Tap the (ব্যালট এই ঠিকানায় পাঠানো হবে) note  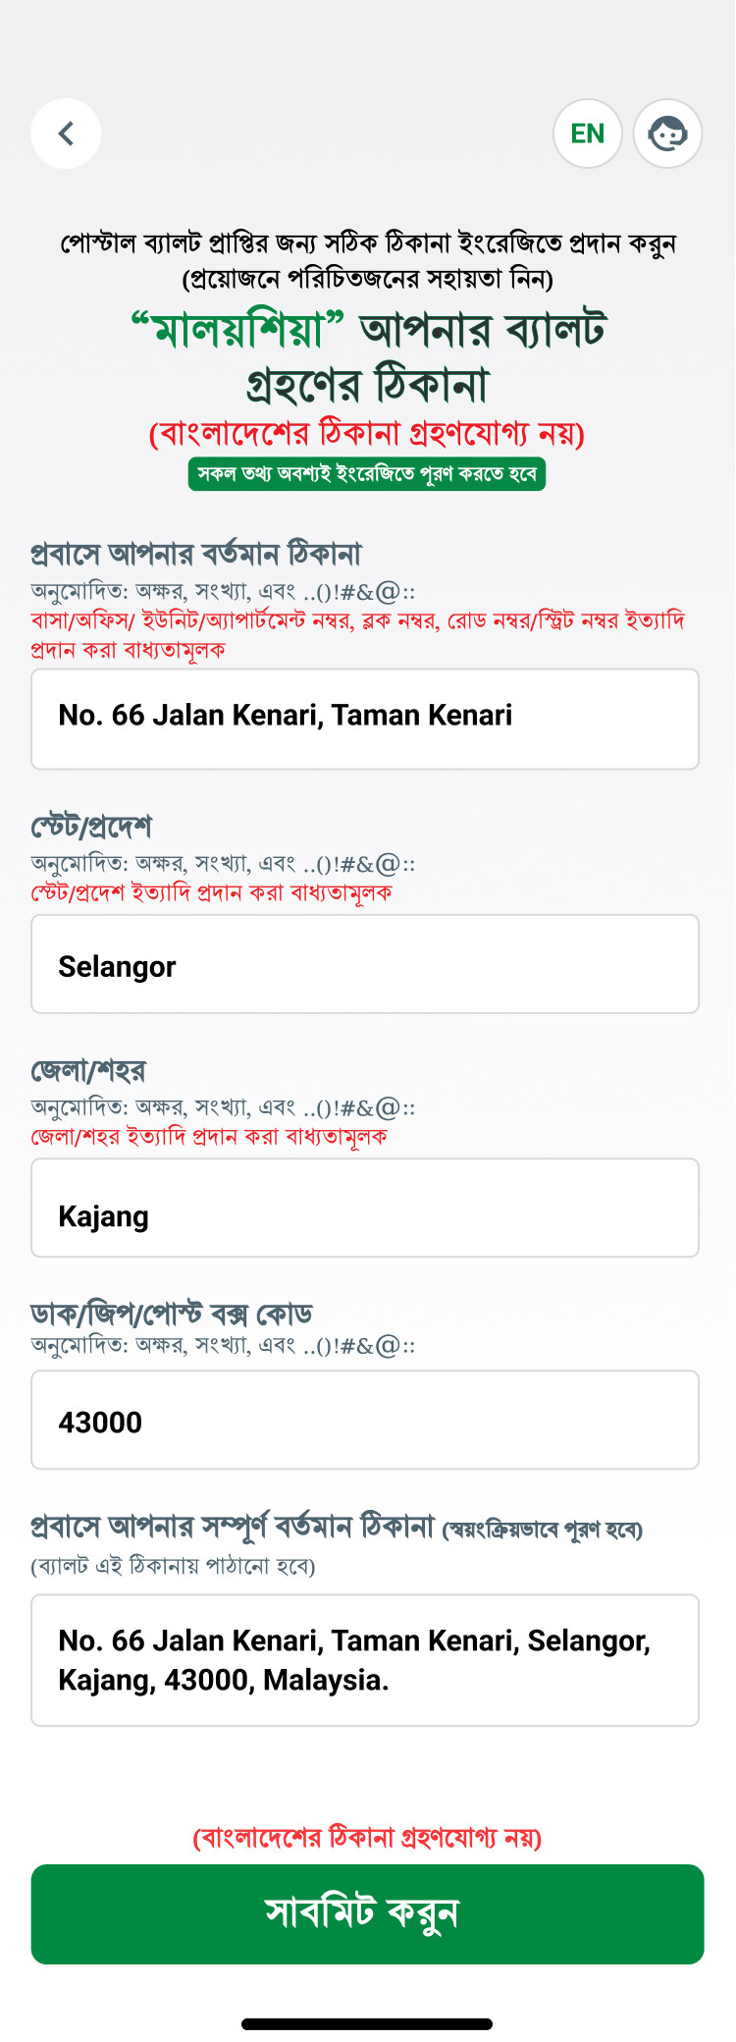pos(173,1566)
